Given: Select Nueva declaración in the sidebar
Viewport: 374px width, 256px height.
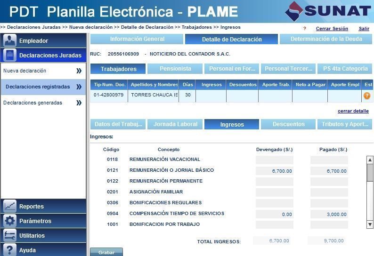Looking at the screenshot, I should click(x=43, y=71).
